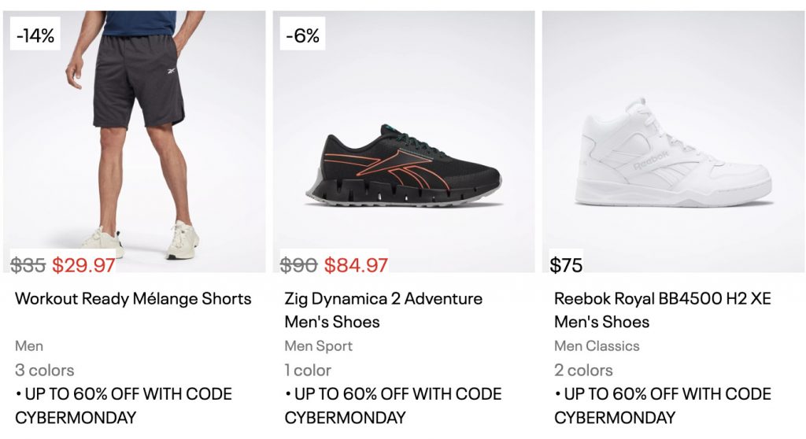Click the crossed-out $90 original price

(300, 265)
